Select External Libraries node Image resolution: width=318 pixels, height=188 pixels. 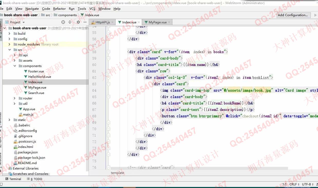pos(26,168)
